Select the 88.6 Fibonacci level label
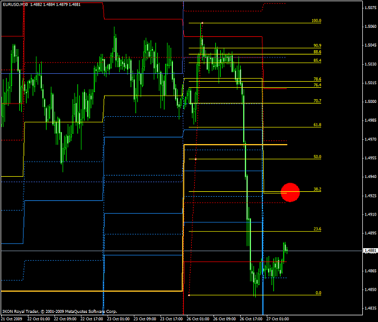Screen dimensions: 378x322 tap(318, 51)
